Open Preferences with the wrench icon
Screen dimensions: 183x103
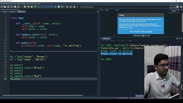[x=67, y=7]
